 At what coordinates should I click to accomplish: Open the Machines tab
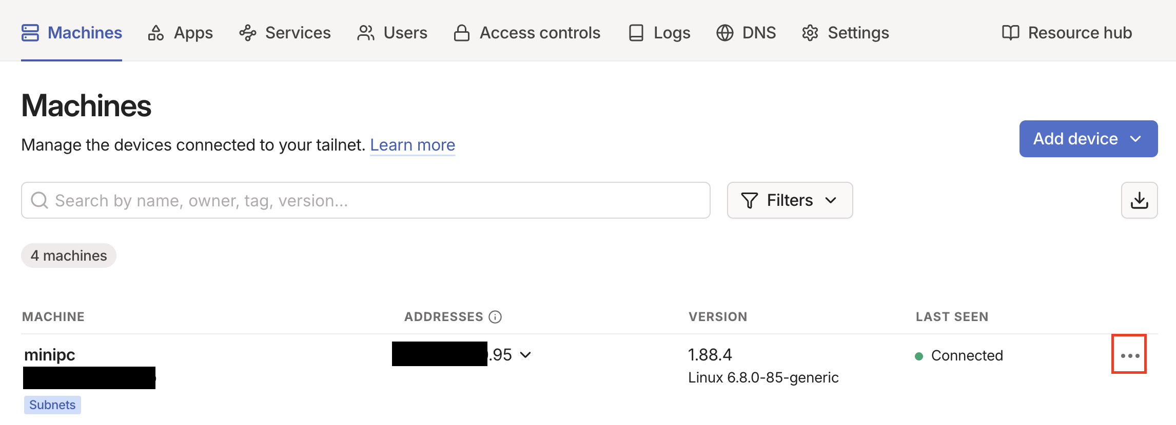click(72, 33)
